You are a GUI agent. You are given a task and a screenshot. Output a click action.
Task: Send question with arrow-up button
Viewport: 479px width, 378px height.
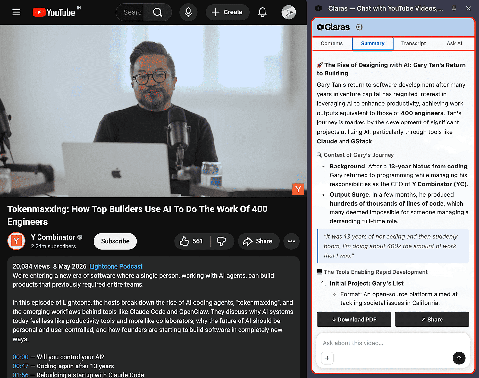point(459,358)
